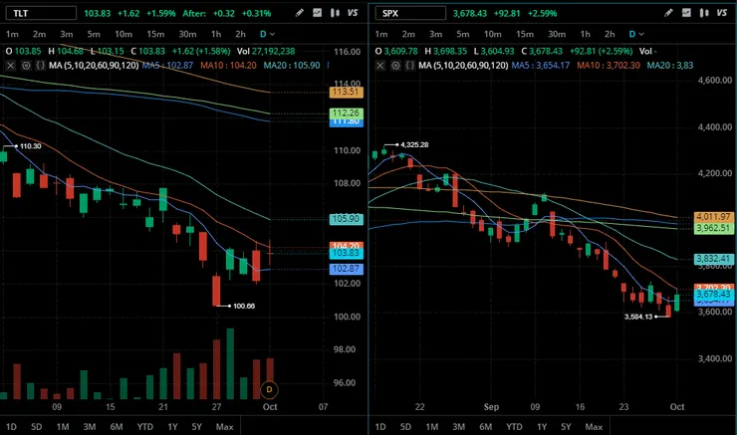Switch TLT chart to 5m interval
Screen dimensions: 737x435
[x=94, y=34]
